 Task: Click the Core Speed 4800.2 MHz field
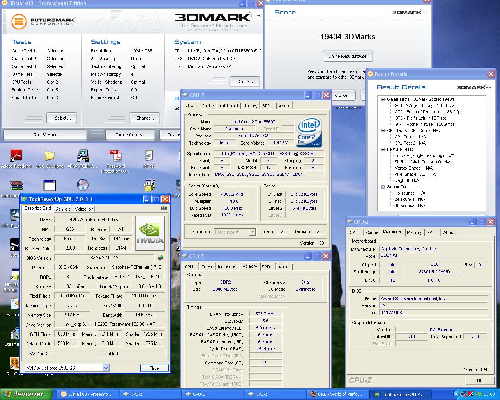[x=232, y=194]
